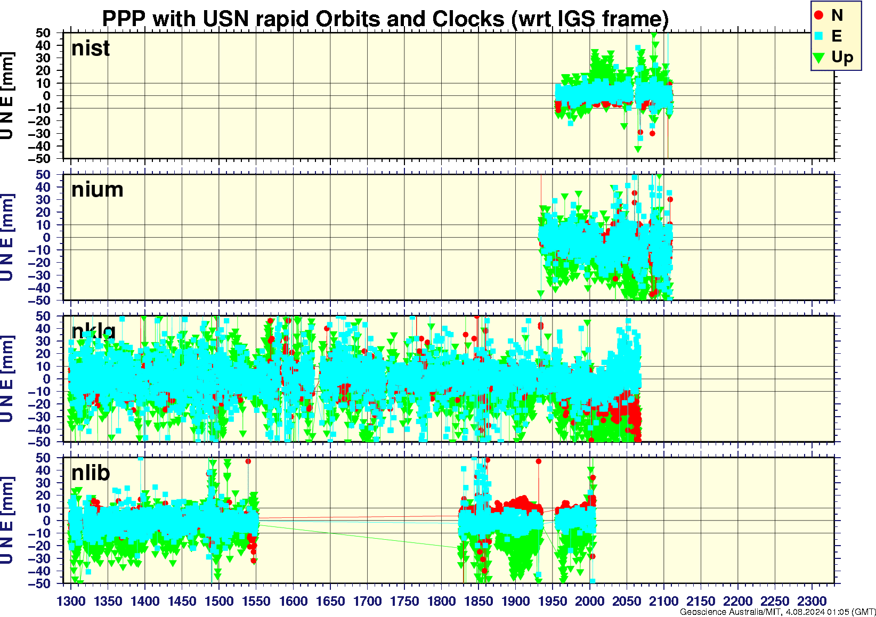Click the x-axis label 1600
Screen dimensions: 876x617
click(x=293, y=601)
